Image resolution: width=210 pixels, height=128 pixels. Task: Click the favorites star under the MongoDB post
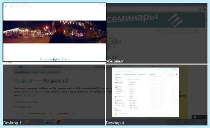tap(50, 114)
